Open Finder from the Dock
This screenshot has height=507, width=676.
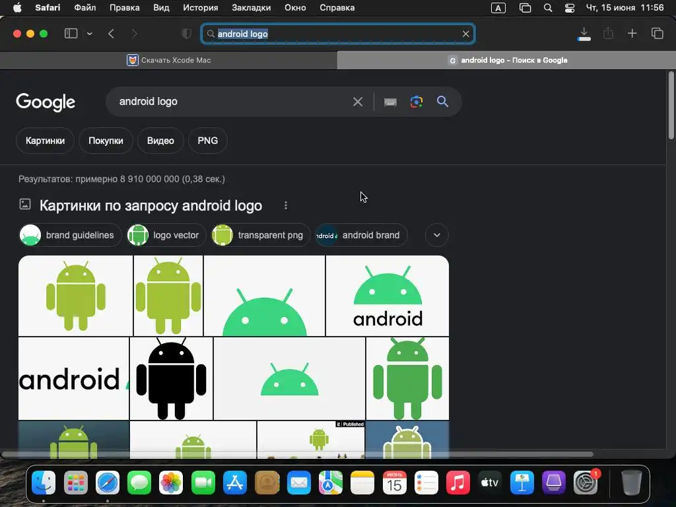tap(44, 483)
